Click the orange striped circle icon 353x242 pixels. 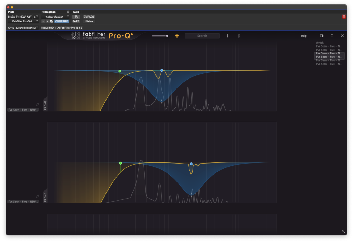[177, 36]
